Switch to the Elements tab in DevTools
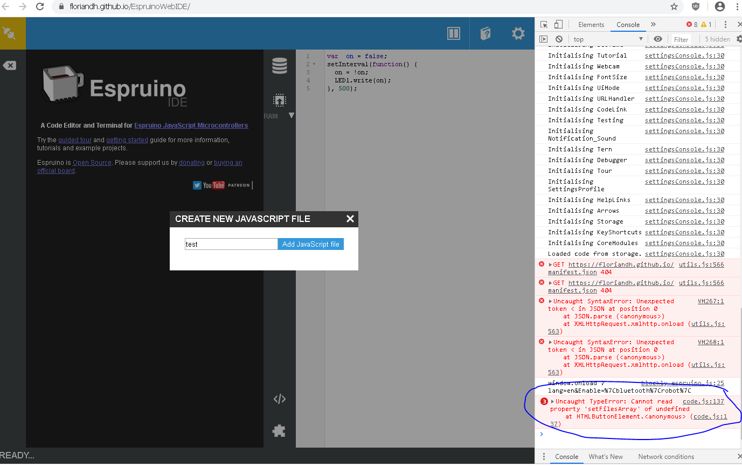The image size is (742, 467). point(591,24)
